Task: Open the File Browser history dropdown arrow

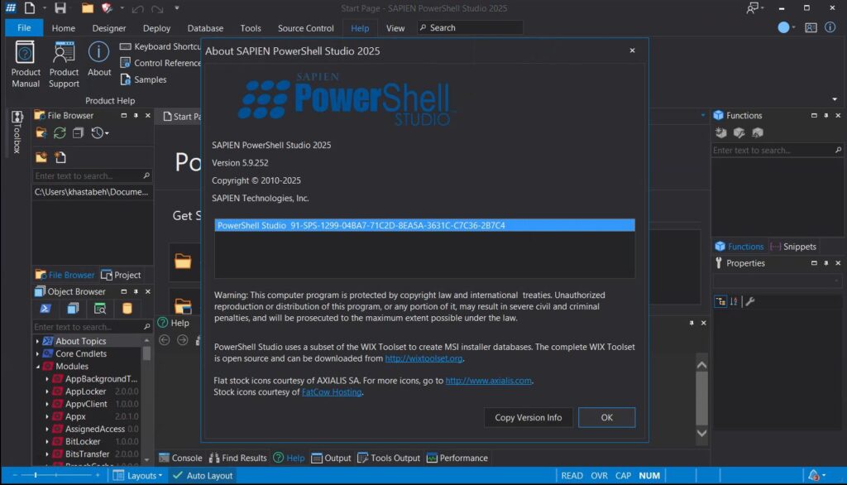Action: point(107,133)
